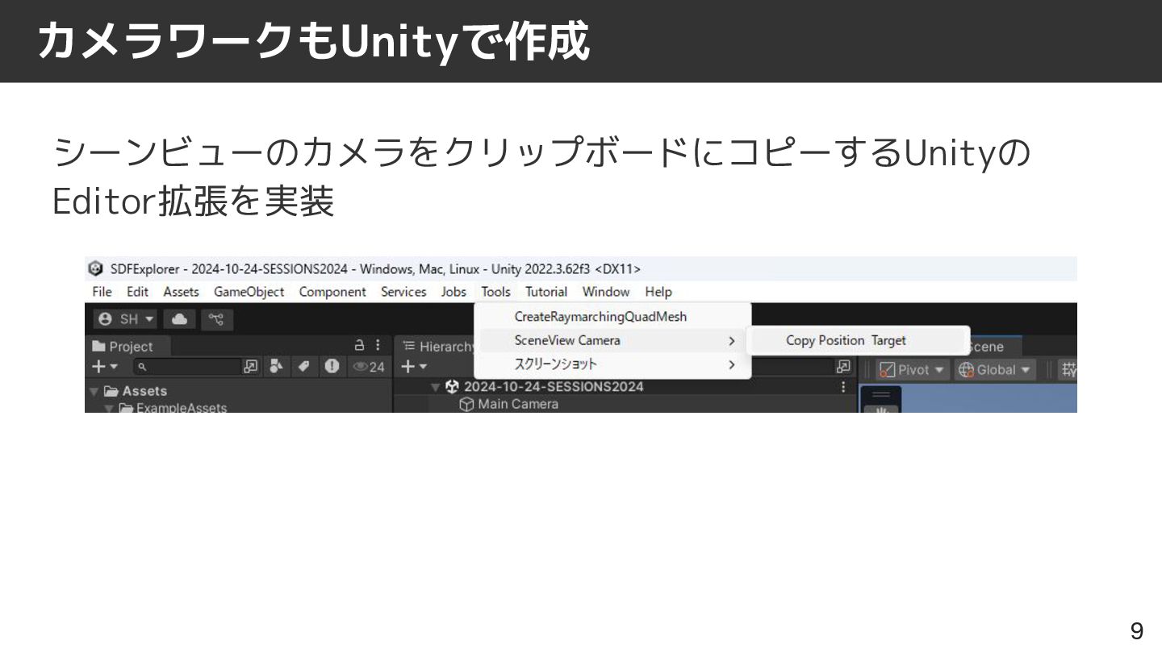Click the search by type icon
This screenshot has height=653, width=1162.
277,367
